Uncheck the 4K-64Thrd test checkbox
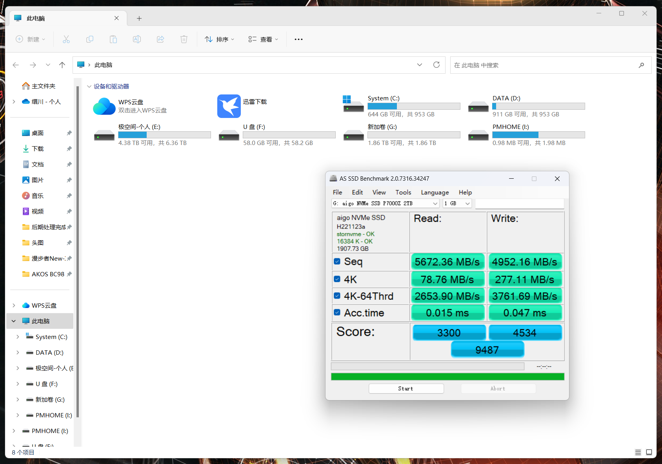Viewport: 662px width, 464px height. coord(337,296)
